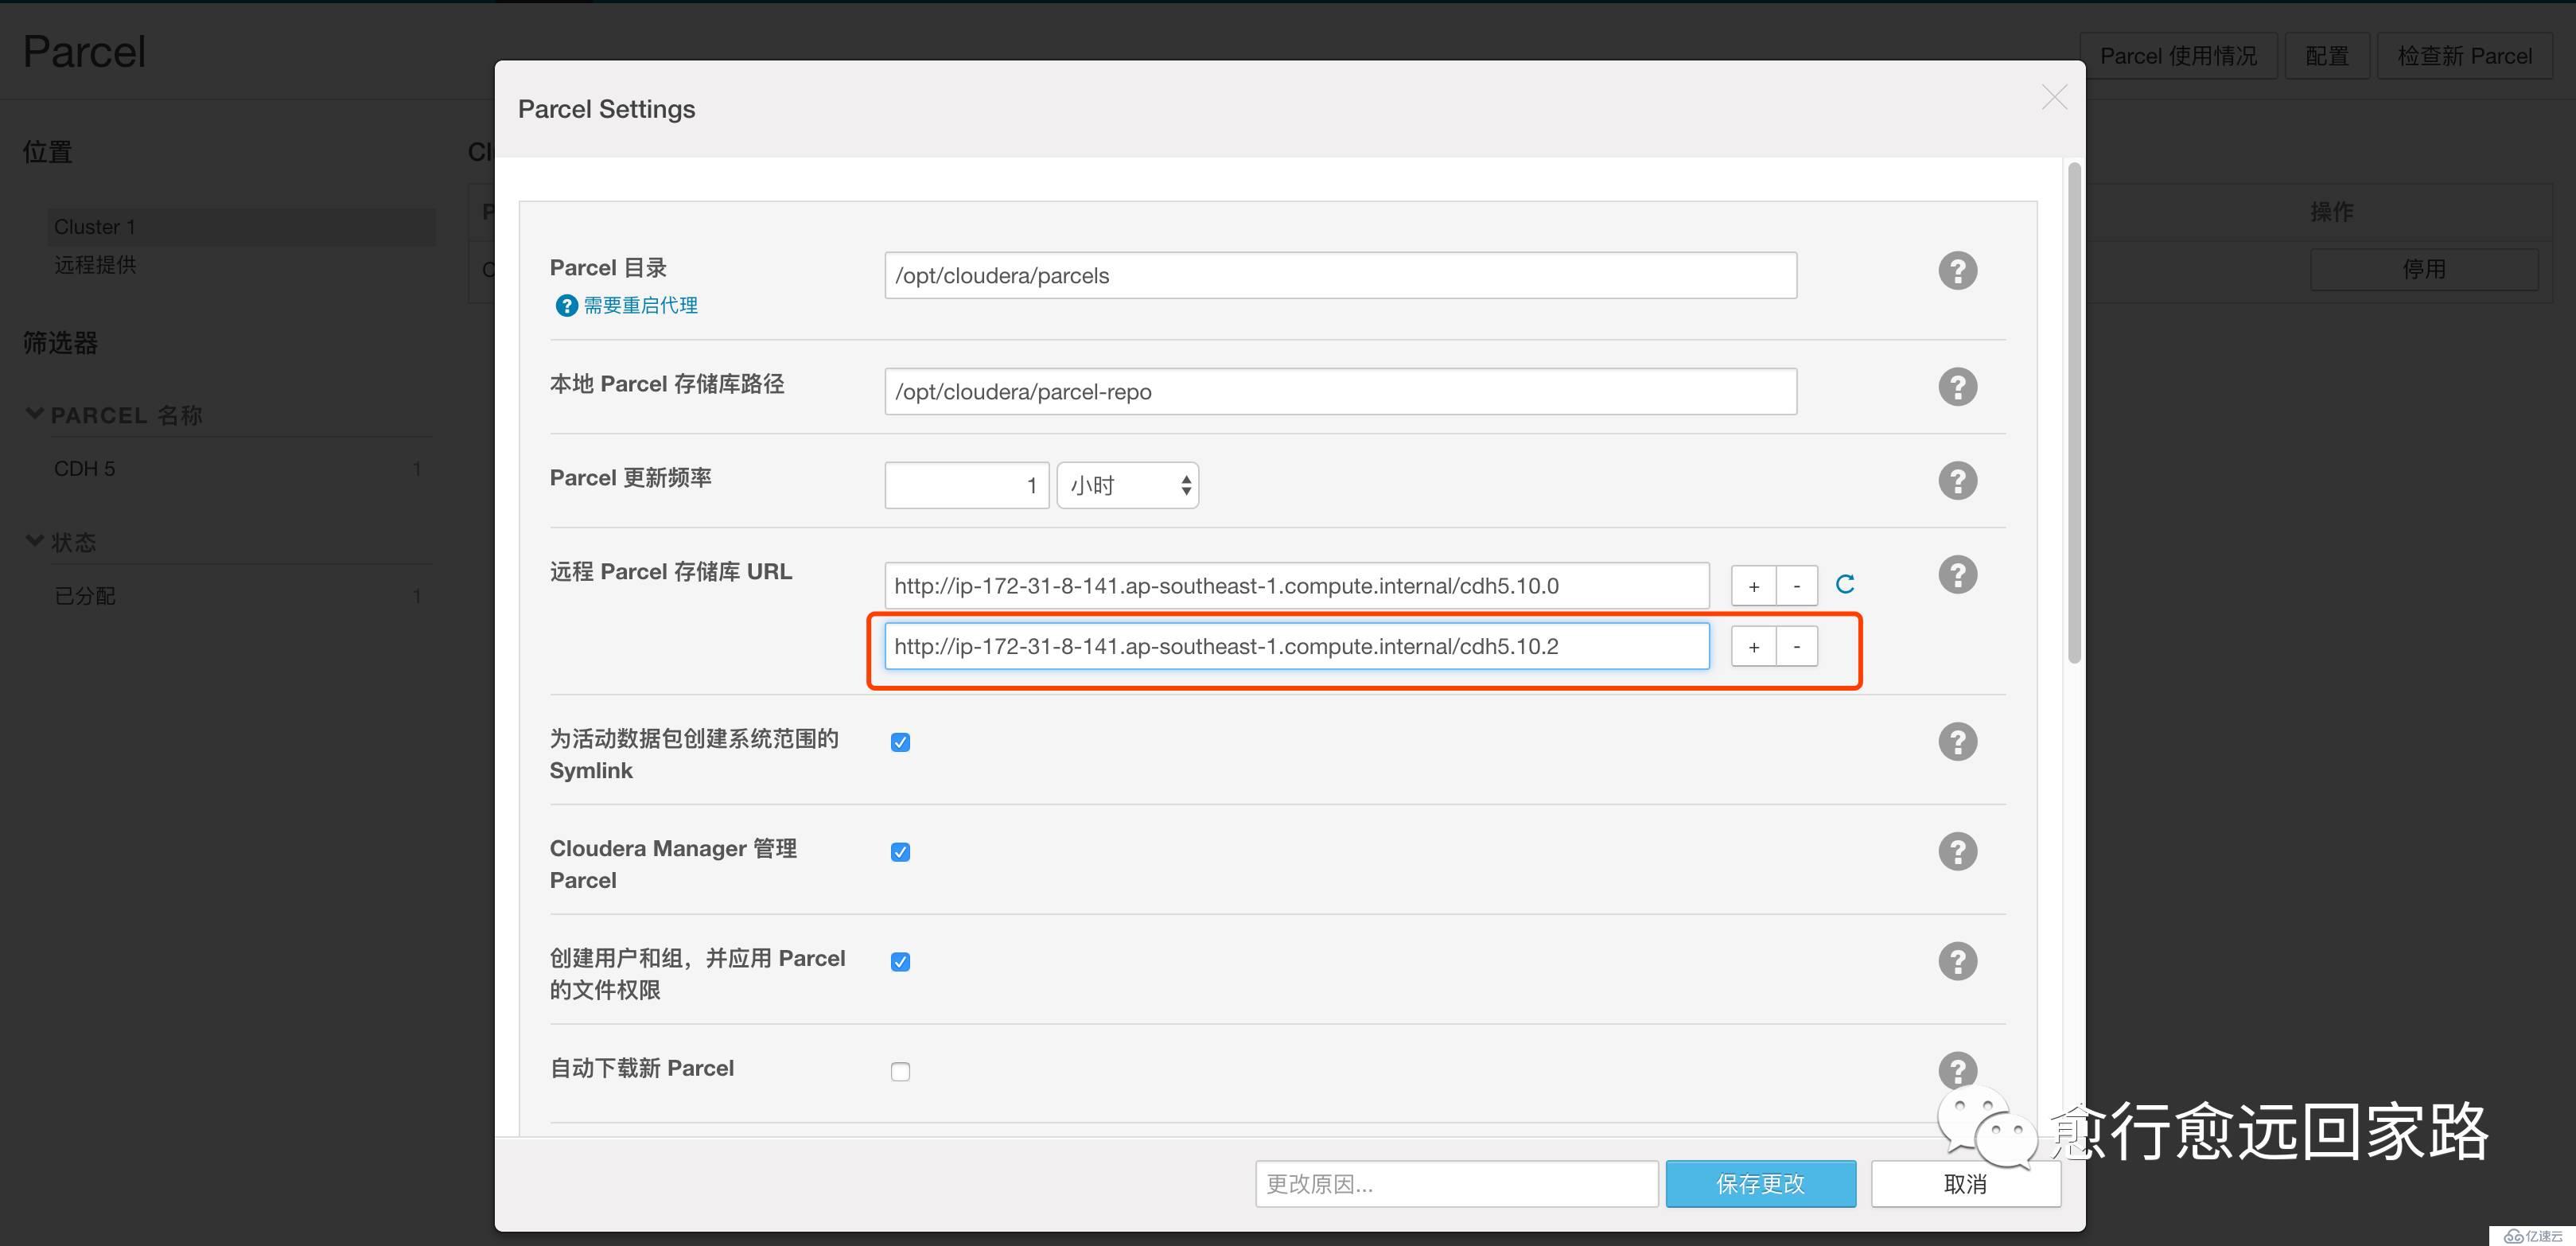
Task: Select Cluster 1 in location list
Action: 240,227
